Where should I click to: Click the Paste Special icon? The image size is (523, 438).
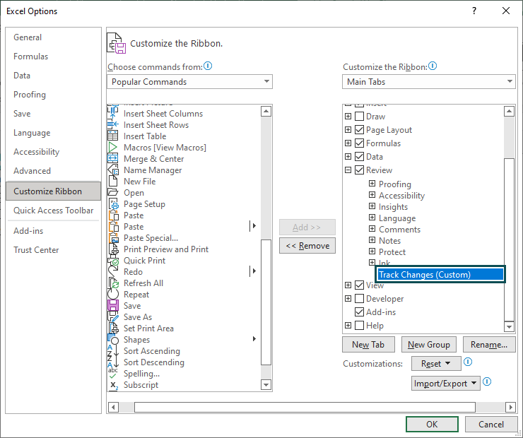[113, 238]
